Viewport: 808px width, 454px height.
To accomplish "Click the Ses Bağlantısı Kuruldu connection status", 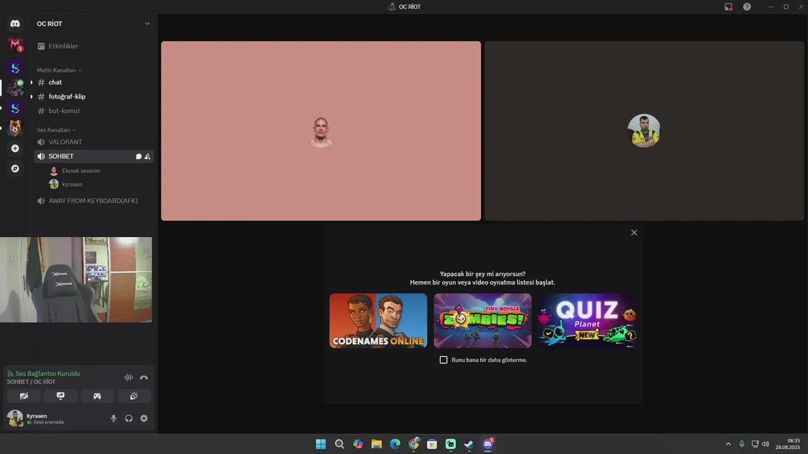I will point(48,373).
